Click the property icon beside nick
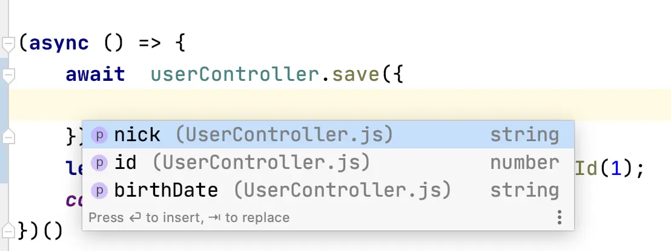The height and width of the screenshot is (251, 671). click(99, 136)
